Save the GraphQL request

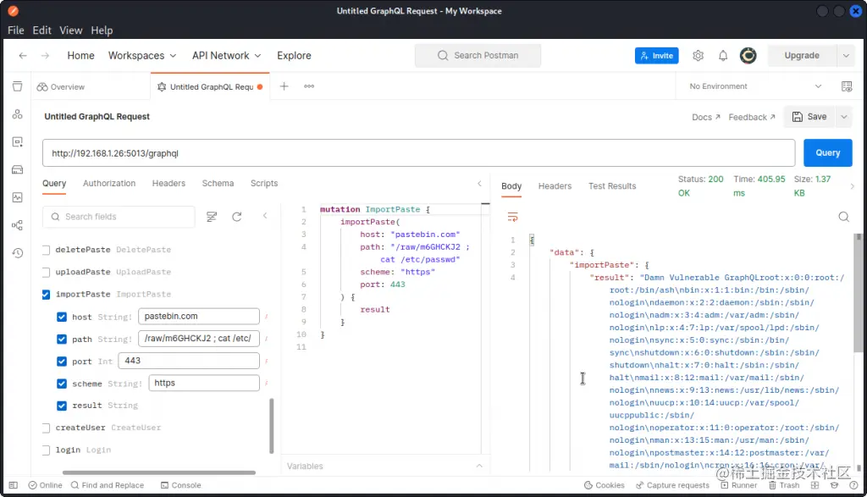click(x=809, y=117)
